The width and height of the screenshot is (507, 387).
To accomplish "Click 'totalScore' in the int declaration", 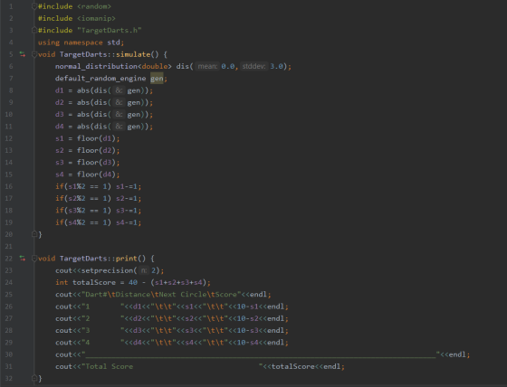I will tap(94, 282).
